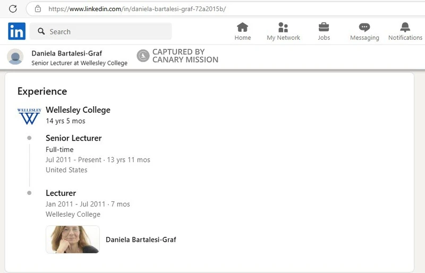Open the LinkedIn logo home link
Screen dimensions: 425x273
17,31
